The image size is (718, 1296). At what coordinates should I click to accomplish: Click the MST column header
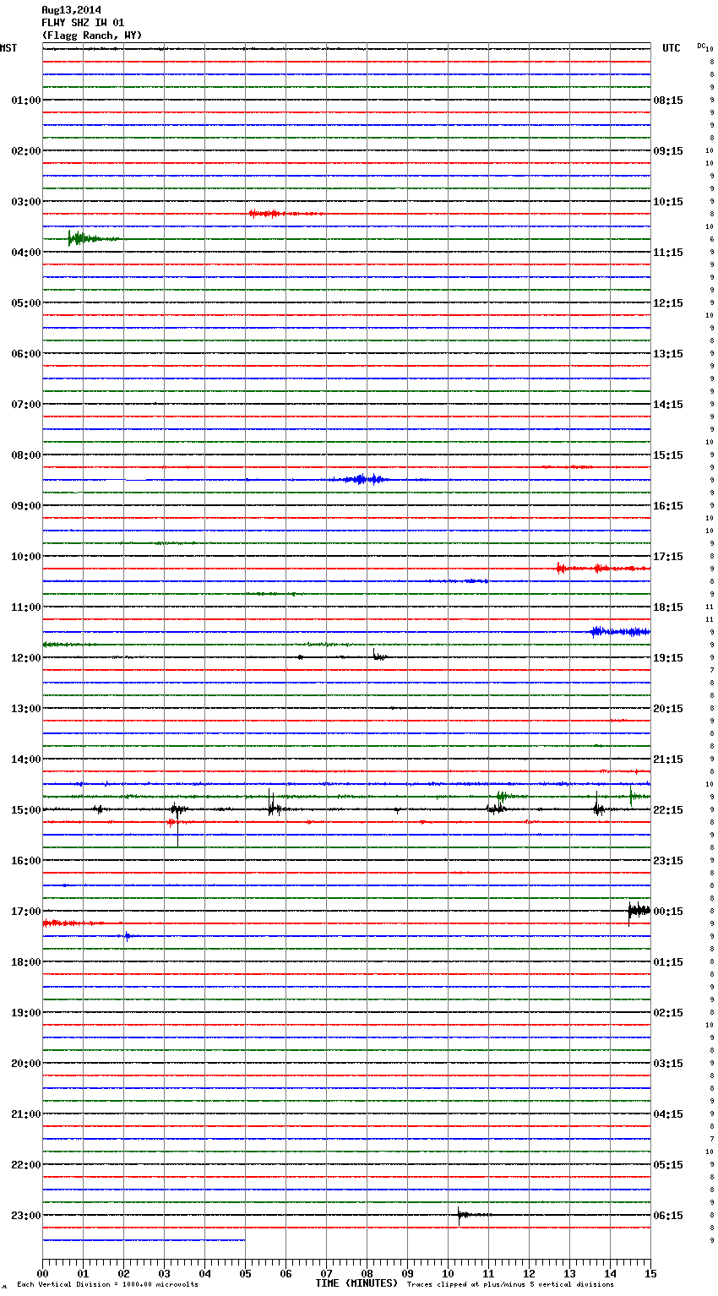8,48
